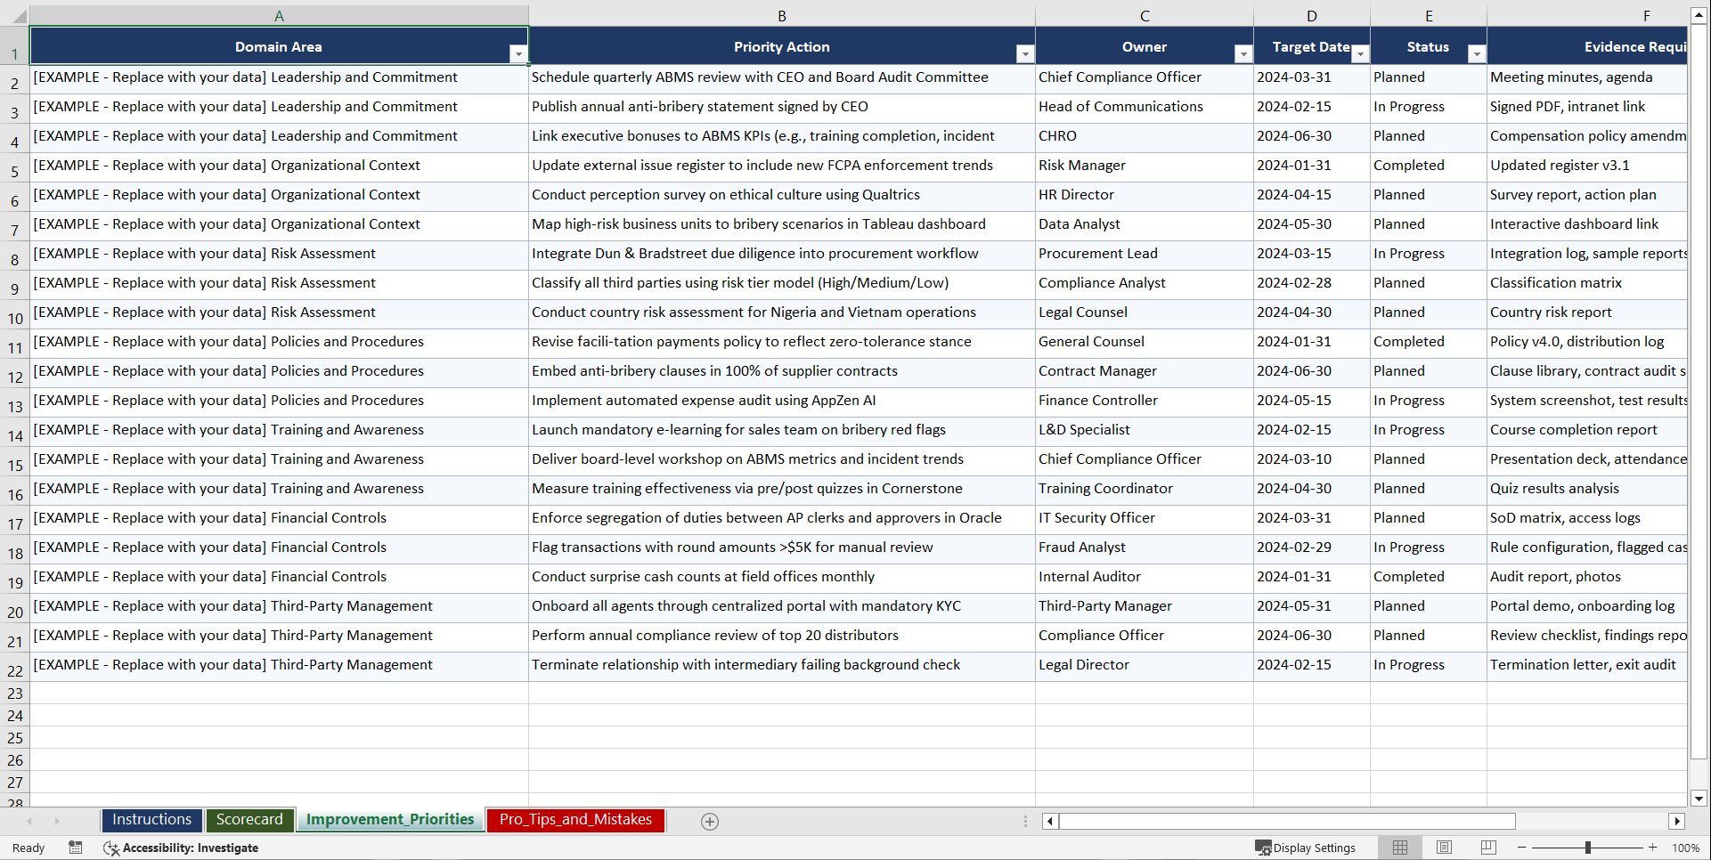Select the Page Layout view icon

point(1444,848)
